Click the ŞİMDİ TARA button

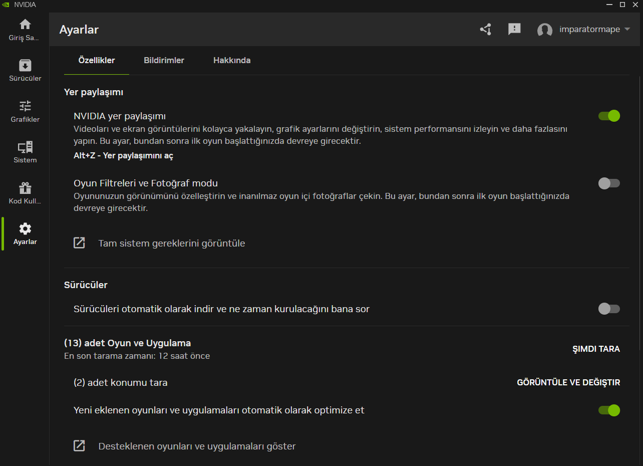pyautogui.click(x=596, y=349)
